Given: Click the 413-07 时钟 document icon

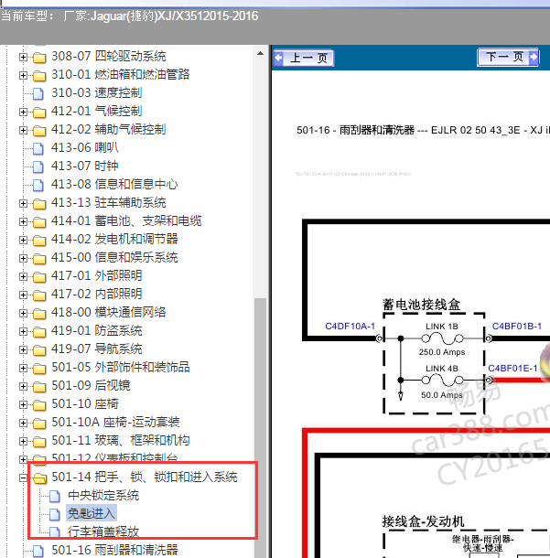Looking at the screenshot, I should [x=38, y=166].
